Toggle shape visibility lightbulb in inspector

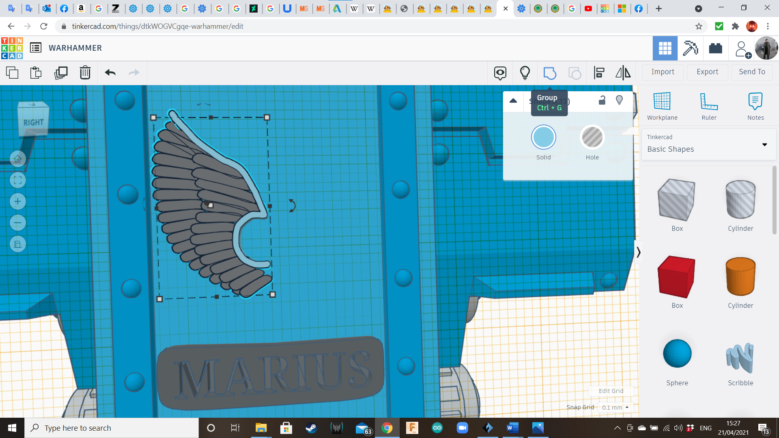[x=619, y=100]
